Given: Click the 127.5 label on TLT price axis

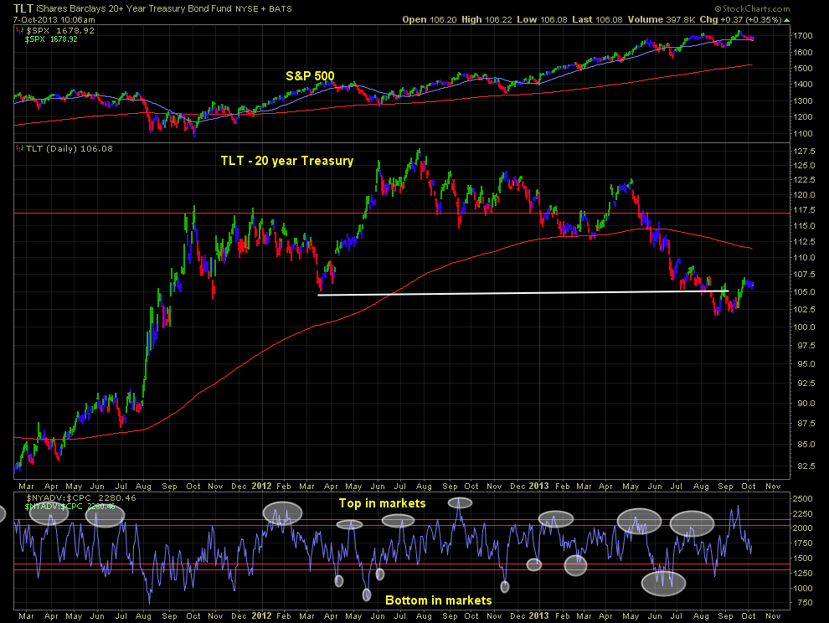Looking at the screenshot, I should point(804,152).
